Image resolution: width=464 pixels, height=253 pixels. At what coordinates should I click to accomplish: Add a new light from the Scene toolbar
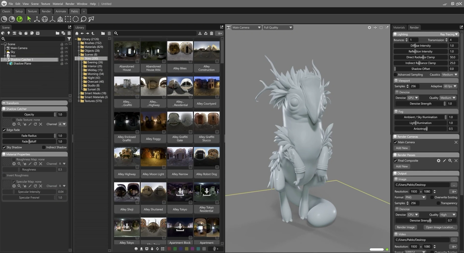pos(9,33)
